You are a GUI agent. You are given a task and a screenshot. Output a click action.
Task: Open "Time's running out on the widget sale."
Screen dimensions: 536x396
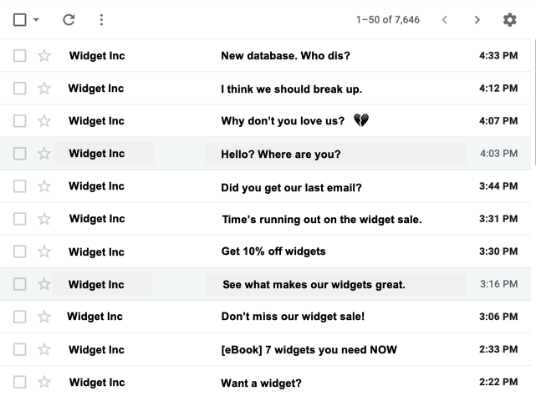(321, 219)
